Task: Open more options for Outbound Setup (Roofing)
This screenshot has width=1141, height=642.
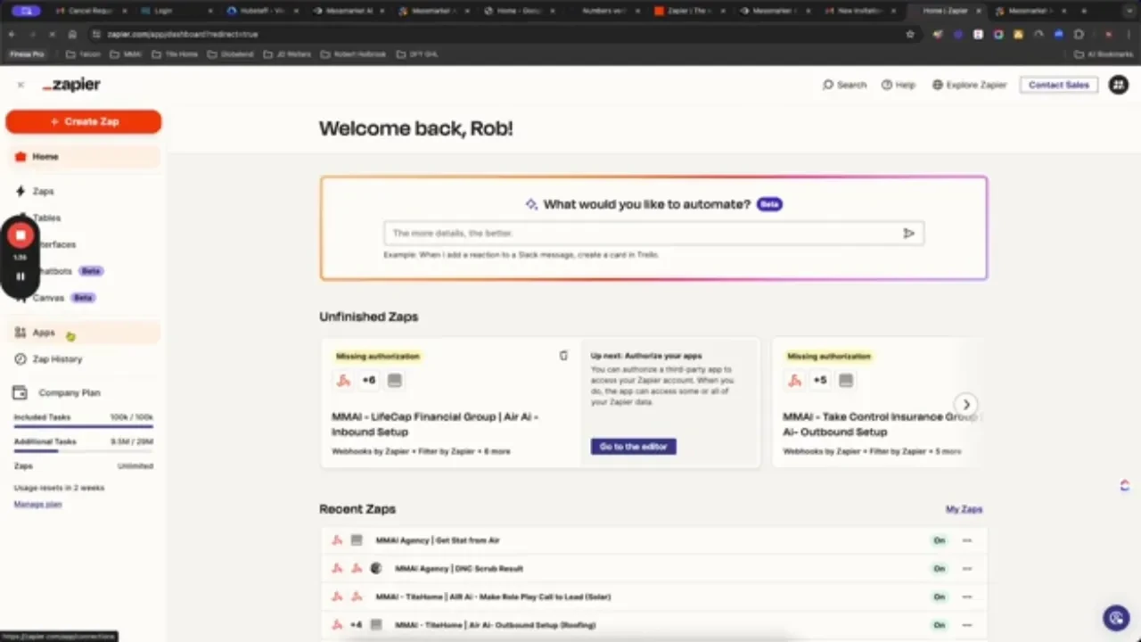Action: [967, 625]
